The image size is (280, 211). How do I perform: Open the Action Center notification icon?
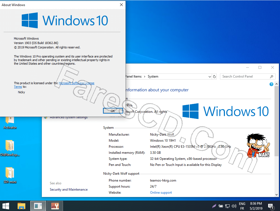coord(271,206)
